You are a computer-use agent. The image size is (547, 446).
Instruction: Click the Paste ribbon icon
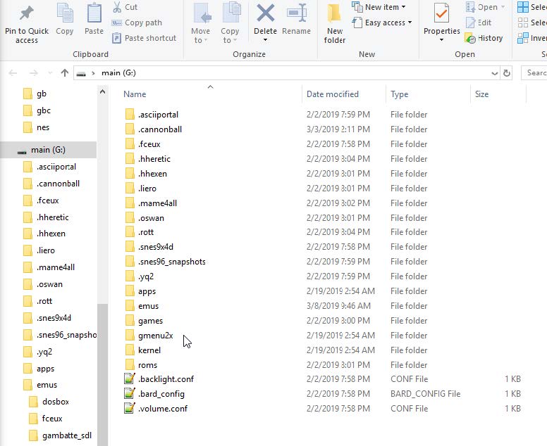[x=94, y=13]
